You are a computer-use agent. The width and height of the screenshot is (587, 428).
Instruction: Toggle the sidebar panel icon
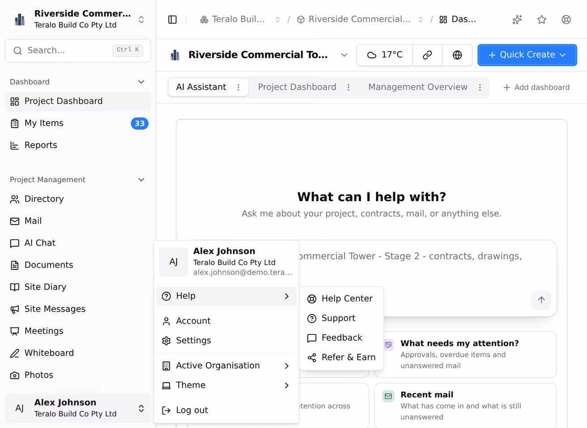[172, 19]
